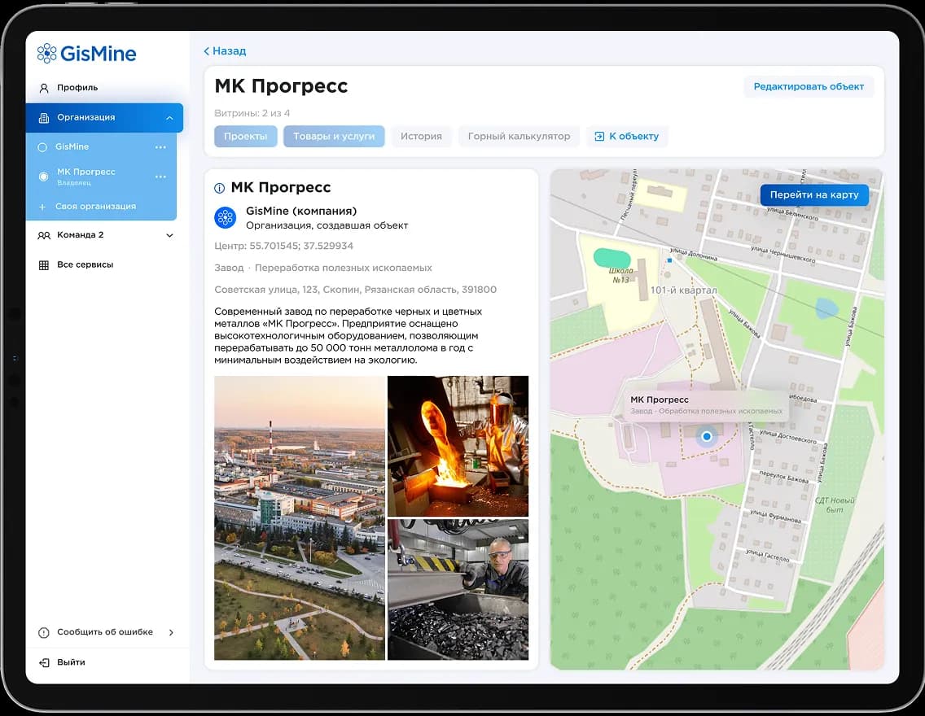The width and height of the screenshot is (925, 716).
Task: Click the Все сервисы grid icon
Action: click(x=44, y=265)
